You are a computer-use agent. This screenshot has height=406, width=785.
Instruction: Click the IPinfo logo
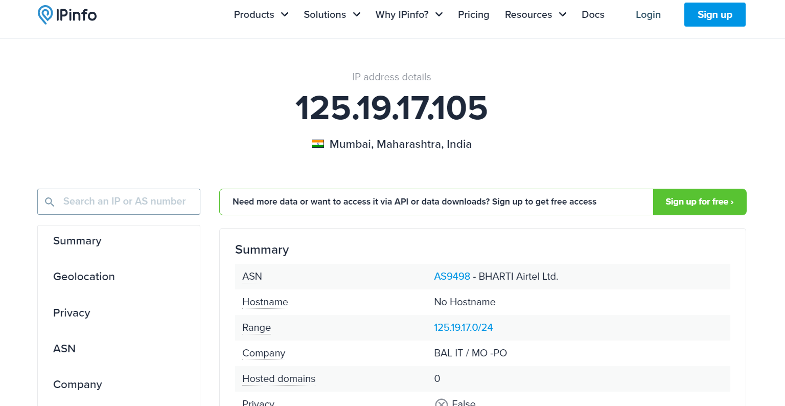pos(67,15)
